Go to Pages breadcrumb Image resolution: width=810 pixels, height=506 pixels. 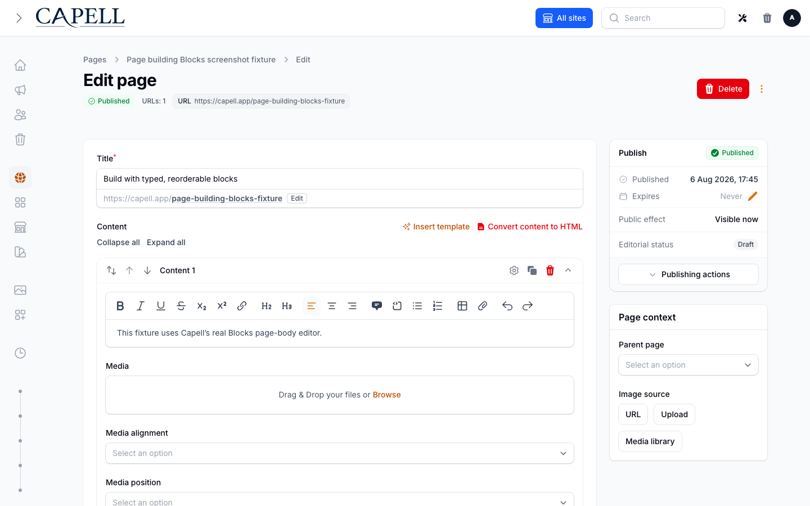94,60
